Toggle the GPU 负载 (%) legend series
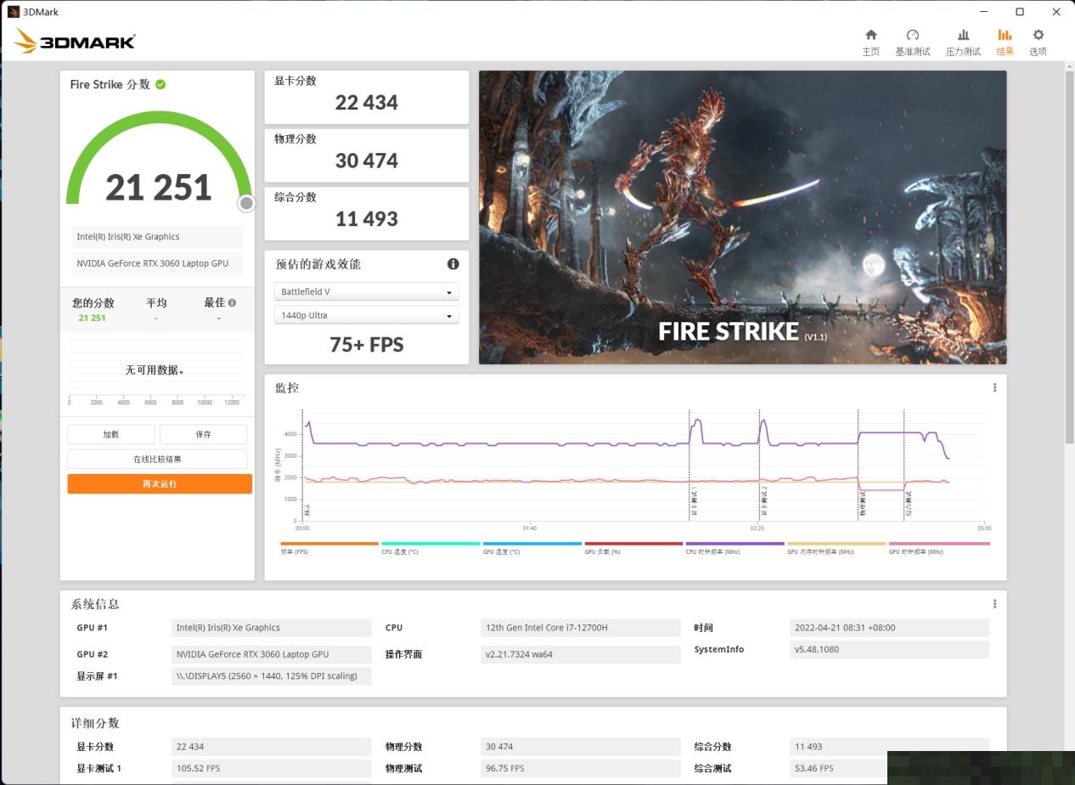Viewport: 1075px width, 785px height. [x=633, y=547]
